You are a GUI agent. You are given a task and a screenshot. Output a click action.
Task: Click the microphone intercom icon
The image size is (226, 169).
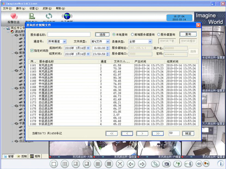(188, 164)
